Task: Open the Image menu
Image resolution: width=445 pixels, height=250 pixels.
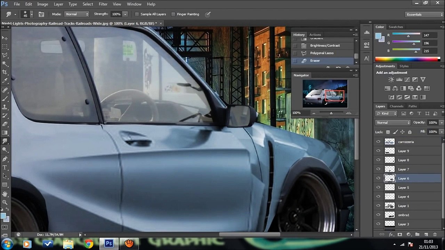Action: (42, 4)
